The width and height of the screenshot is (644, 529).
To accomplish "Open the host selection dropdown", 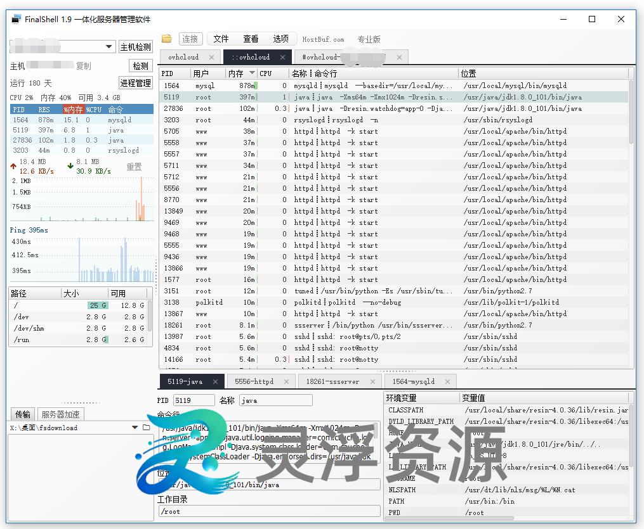I will pos(109,46).
